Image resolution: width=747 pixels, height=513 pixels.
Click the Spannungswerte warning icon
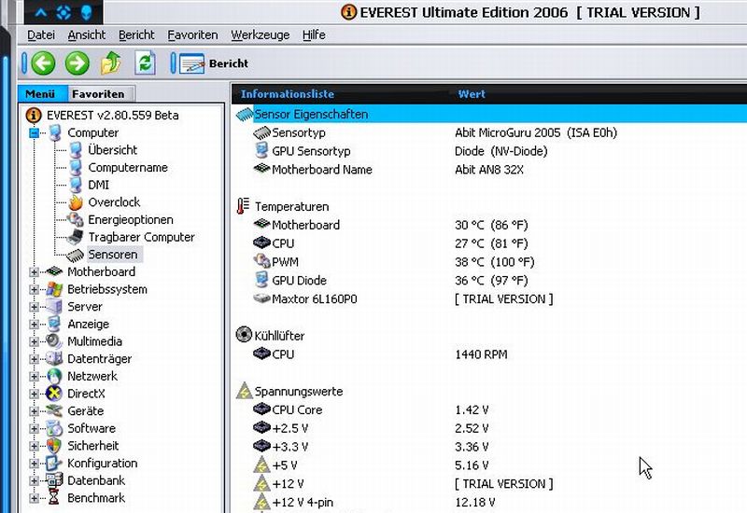[x=245, y=391]
